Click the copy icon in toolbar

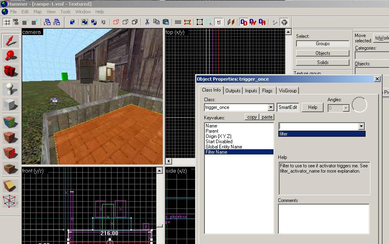click(156, 22)
